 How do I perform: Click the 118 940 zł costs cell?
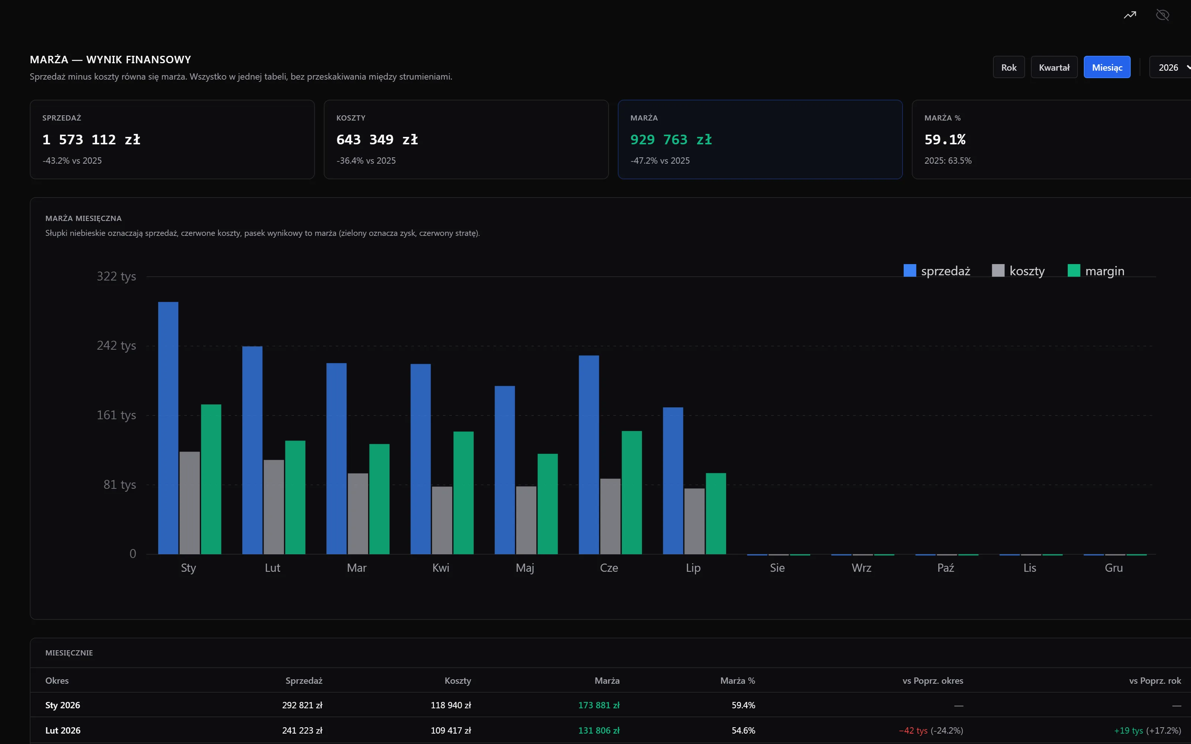tap(451, 705)
